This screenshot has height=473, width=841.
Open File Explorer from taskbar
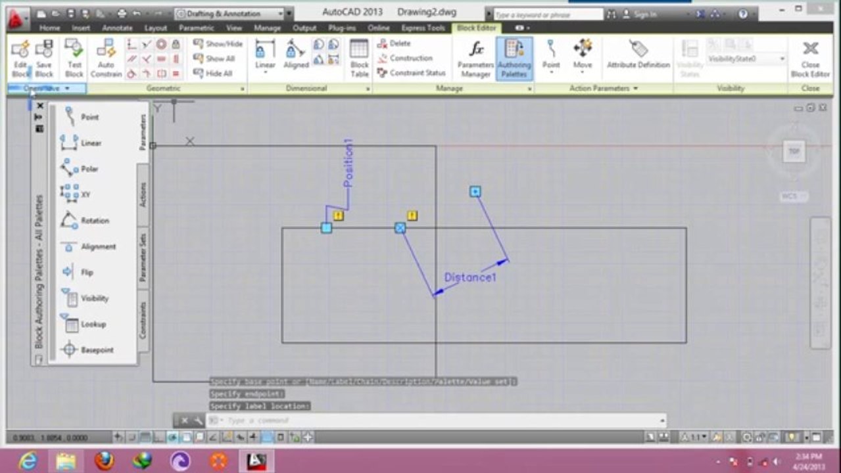[66, 461]
